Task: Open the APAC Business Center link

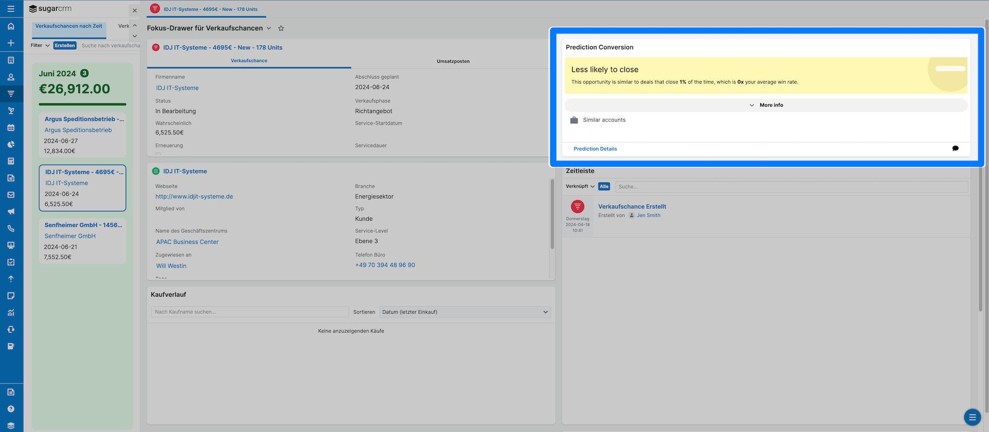Action: coord(187,242)
